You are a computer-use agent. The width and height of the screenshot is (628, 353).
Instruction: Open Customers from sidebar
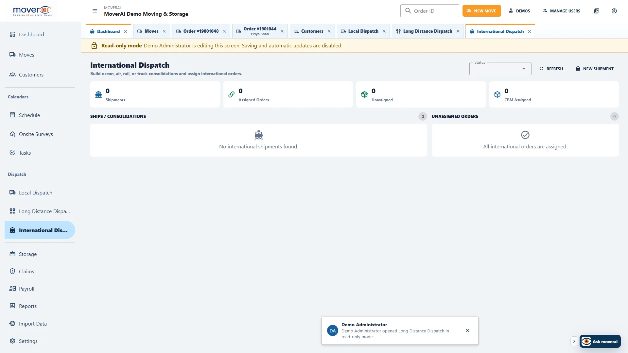[40, 75]
